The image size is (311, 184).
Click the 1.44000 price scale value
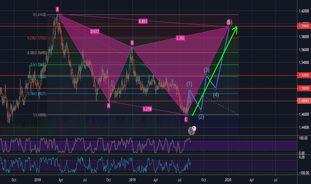pyautogui.click(x=304, y=127)
